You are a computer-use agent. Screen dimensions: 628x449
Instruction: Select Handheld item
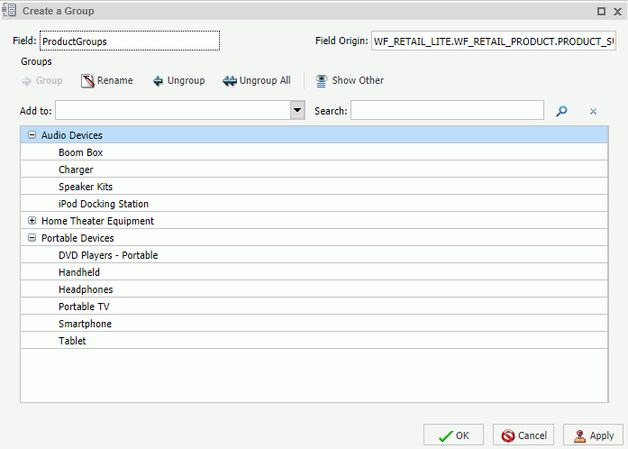click(x=314, y=272)
